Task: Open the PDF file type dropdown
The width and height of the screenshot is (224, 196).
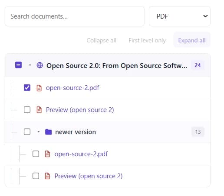Action: click(180, 16)
